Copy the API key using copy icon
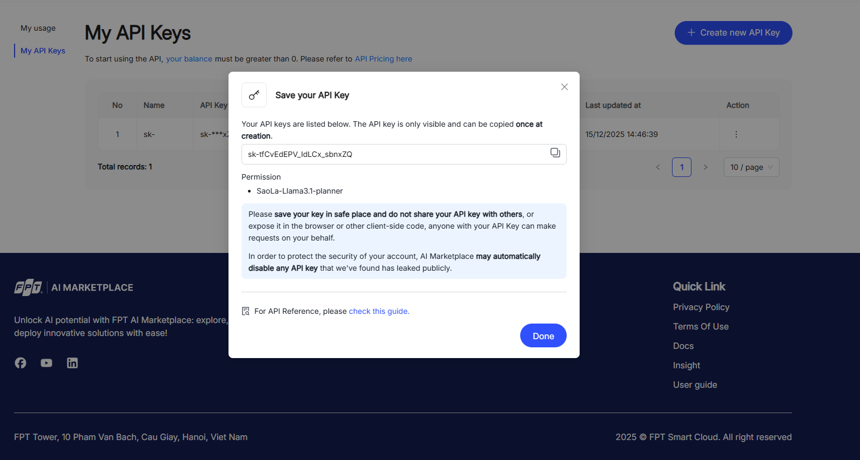The image size is (860, 460). coord(555,153)
